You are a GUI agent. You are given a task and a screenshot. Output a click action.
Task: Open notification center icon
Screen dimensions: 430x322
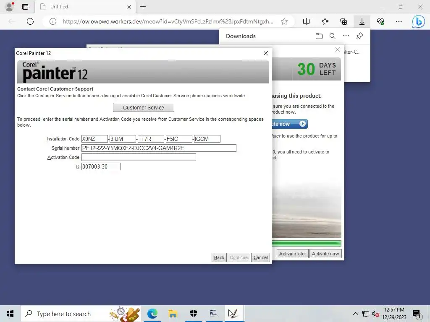(417, 314)
